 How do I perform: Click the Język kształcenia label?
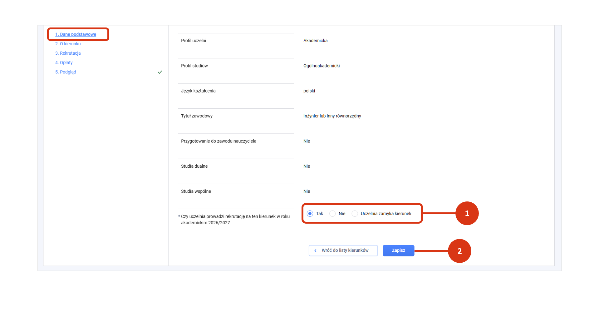(198, 91)
